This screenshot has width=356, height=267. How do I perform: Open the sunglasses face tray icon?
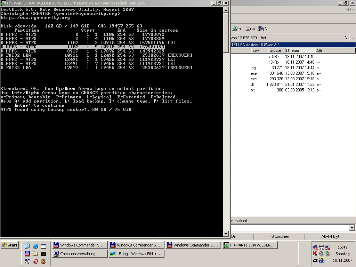click(321, 248)
